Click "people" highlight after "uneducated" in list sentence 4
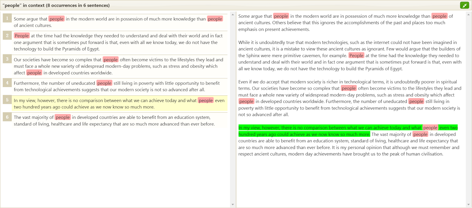Image resolution: width=472 pixels, height=208 pixels. click(104, 83)
